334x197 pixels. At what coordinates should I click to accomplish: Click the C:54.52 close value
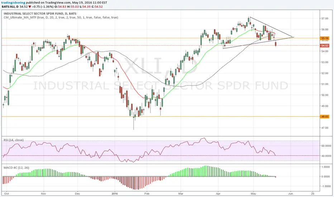97,6
